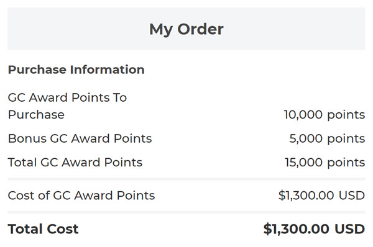Viewport: 373px width, 247px height.
Task: Click the GC Award Points To Purchase label
Action: 67,106
